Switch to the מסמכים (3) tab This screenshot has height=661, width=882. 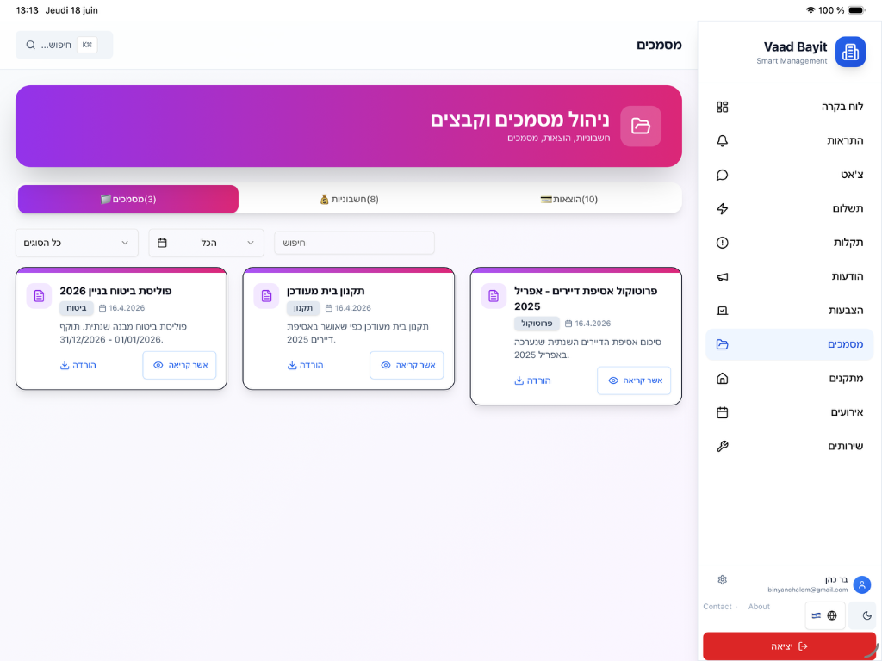(128, 200)
